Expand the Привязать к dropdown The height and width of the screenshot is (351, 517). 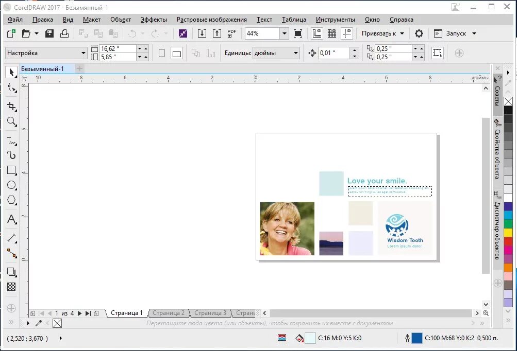(402, 33)
